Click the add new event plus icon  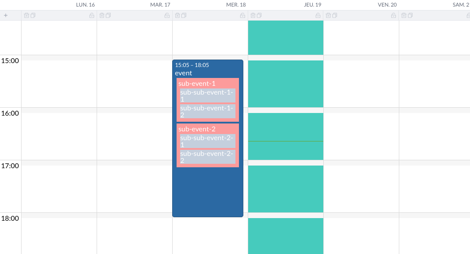pyautogui.click(x=6, y=15)
